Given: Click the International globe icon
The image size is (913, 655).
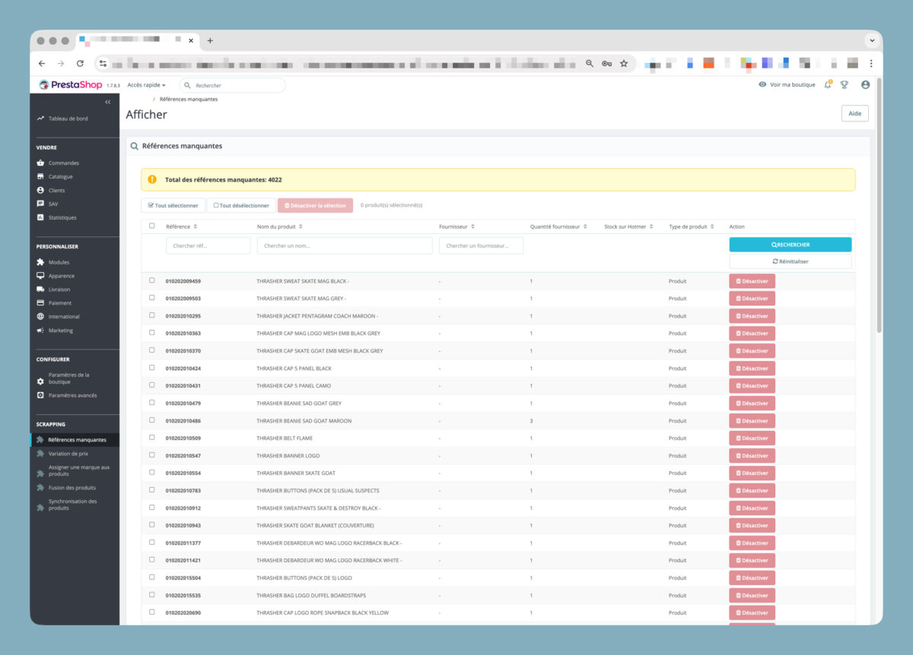Looking at the screenshot, I should (40, 317).
